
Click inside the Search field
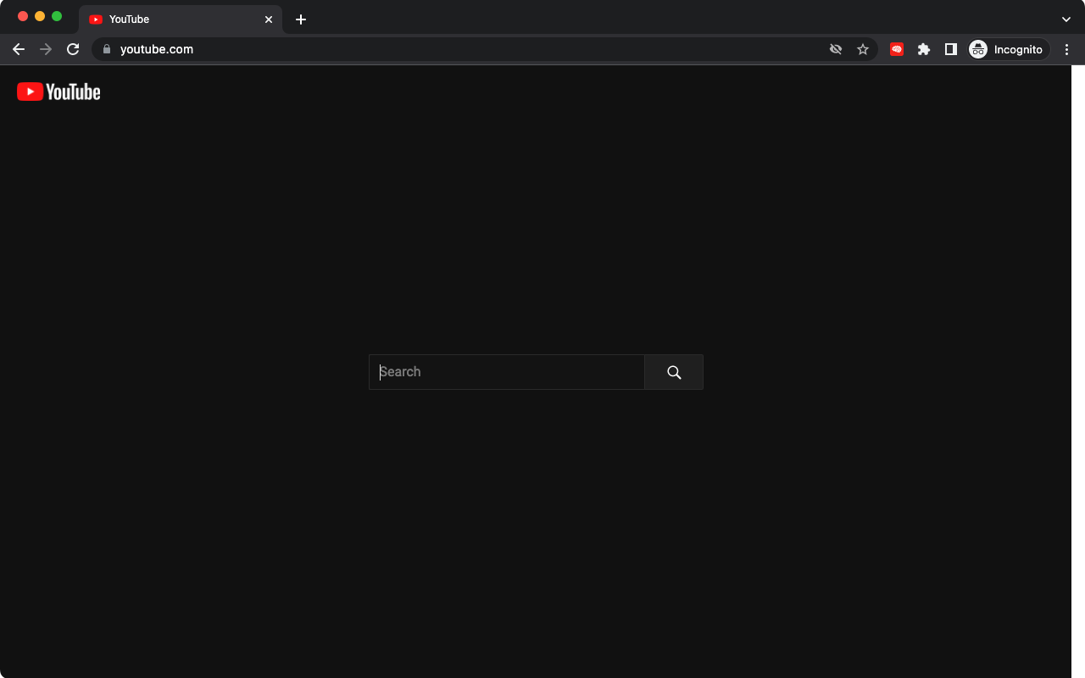click(x=506, y=372)
